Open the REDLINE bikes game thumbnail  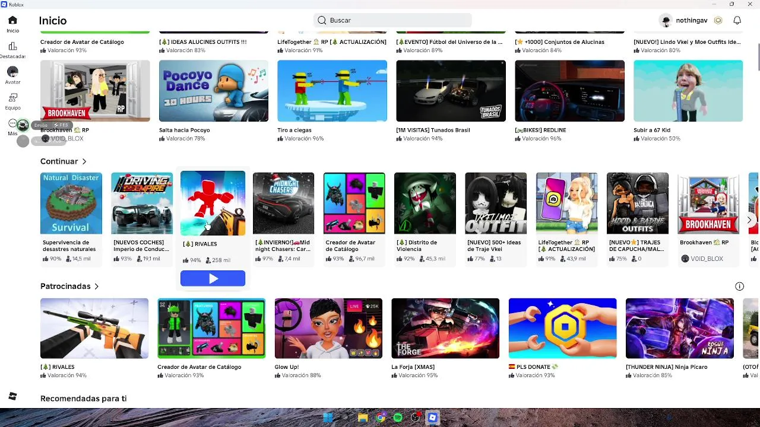pyautogui.click(x=569, y=91)
